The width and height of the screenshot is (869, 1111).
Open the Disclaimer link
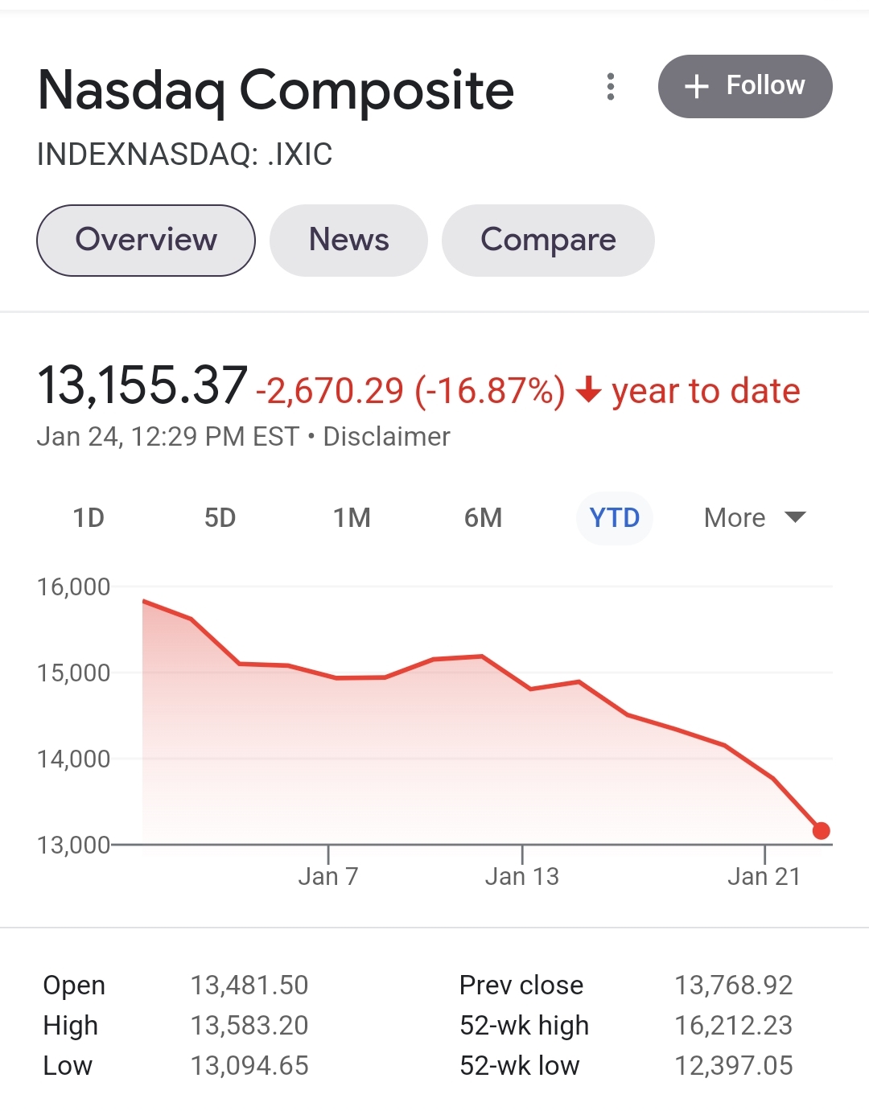coord(386,437)
